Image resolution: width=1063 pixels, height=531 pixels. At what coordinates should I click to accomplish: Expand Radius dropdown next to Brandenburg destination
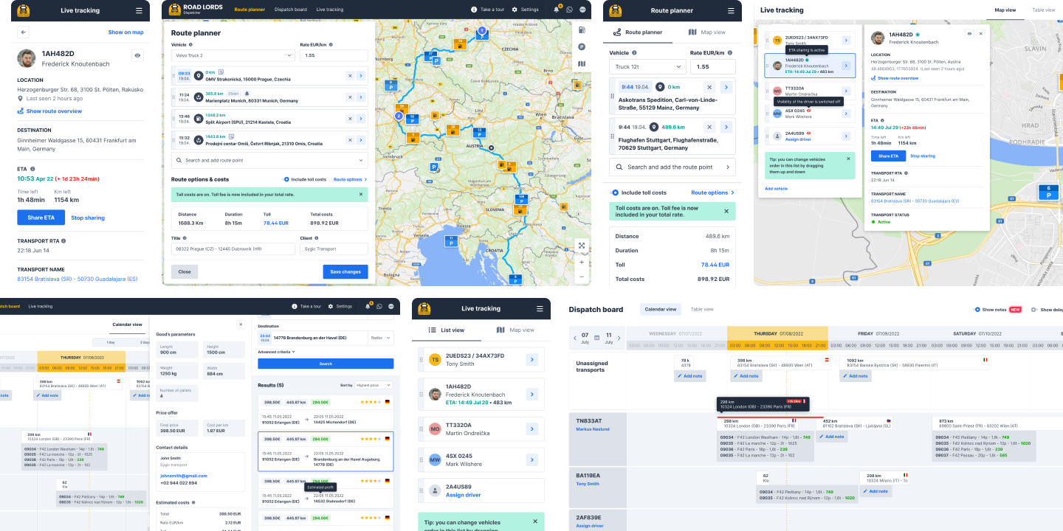381,338
